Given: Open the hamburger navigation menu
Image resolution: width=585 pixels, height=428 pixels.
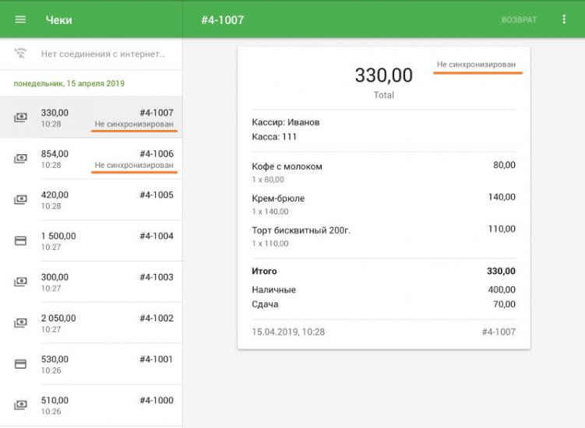Looking at the screenshot, I should 20,19.
